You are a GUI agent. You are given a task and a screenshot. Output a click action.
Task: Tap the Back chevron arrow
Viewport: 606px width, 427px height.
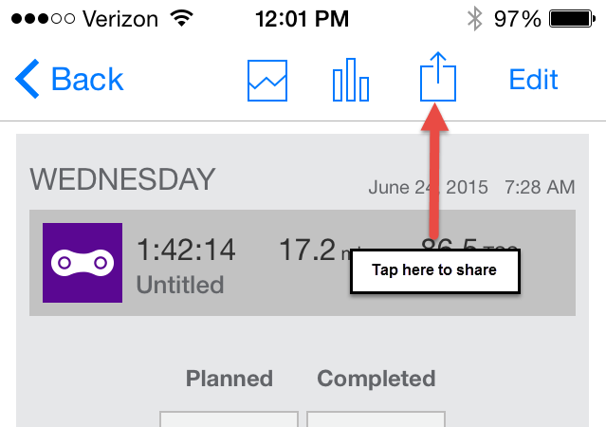coord(28,79)
